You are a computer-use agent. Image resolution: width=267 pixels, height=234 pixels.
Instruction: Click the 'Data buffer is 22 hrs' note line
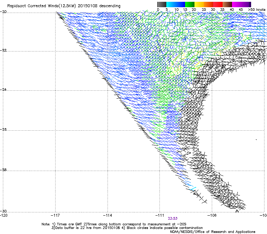click(127, 228)
